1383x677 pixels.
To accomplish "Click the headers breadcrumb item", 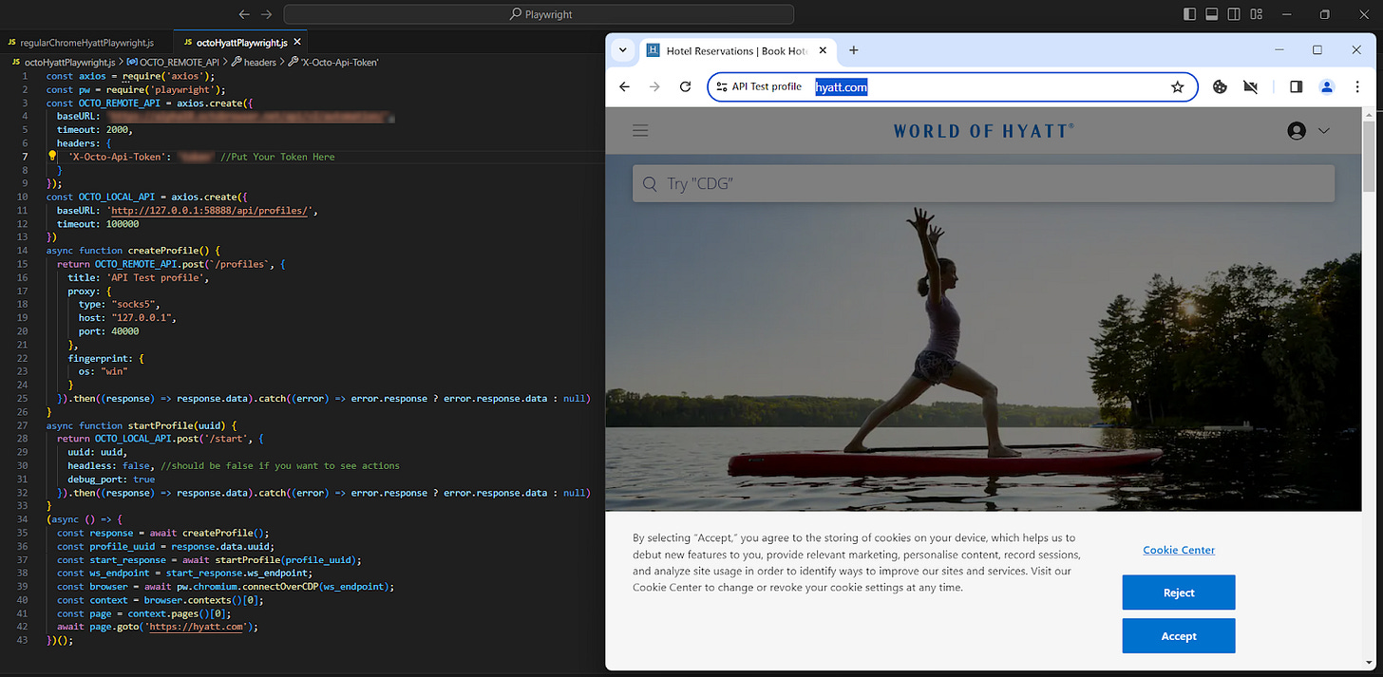I will click(x=254, y=62).
